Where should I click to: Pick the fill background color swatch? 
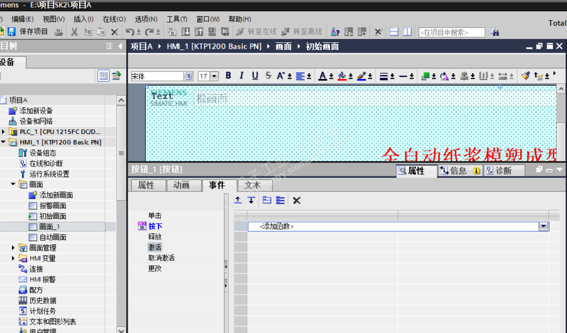[x=342, y=76]
